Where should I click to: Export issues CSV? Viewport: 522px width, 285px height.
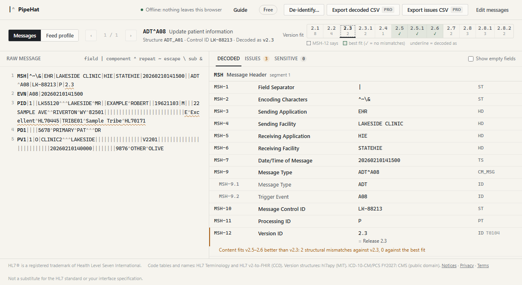435,10
